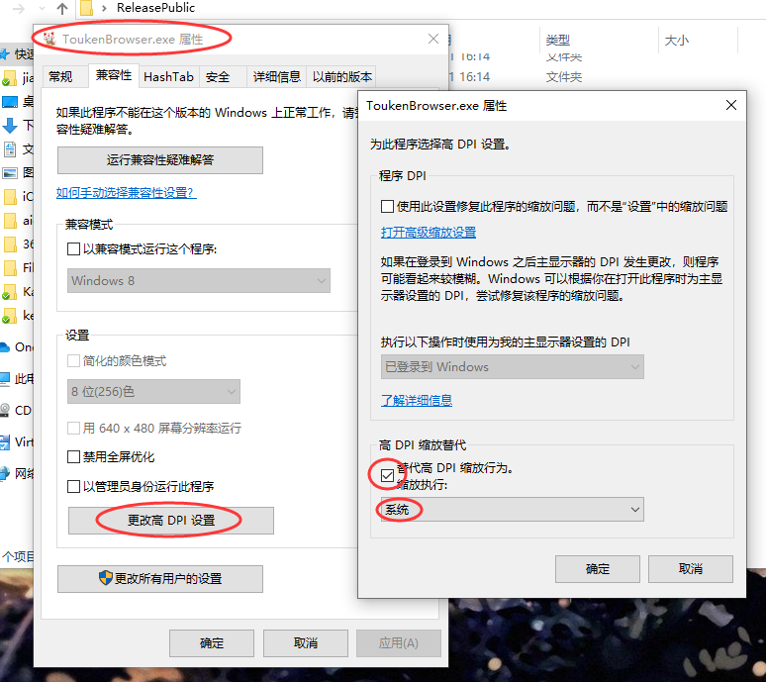
Task: Click the blue Downloads arrow icon in sidebar
Action: 10,126
